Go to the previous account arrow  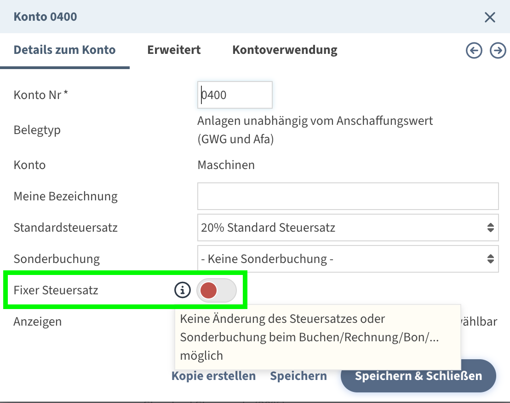pos(474,51)
